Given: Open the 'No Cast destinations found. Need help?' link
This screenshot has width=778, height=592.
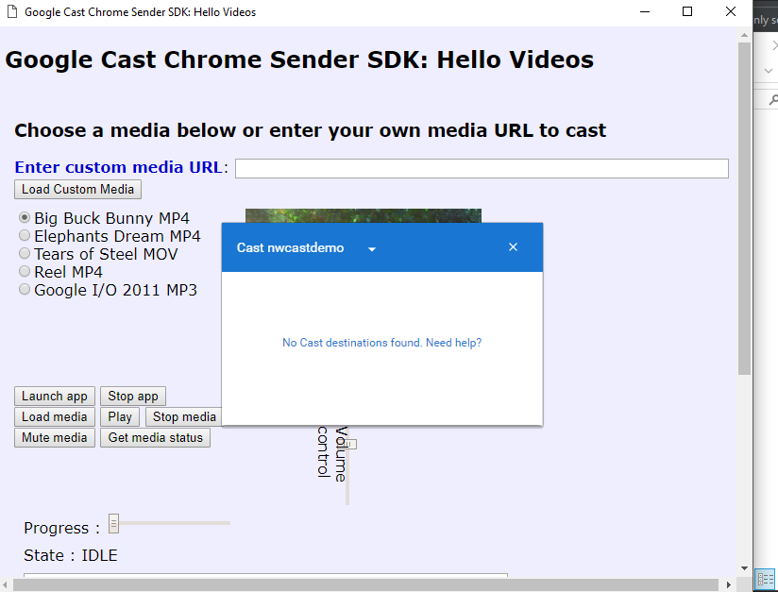Looking at the screenshot, I should point(381,343).
